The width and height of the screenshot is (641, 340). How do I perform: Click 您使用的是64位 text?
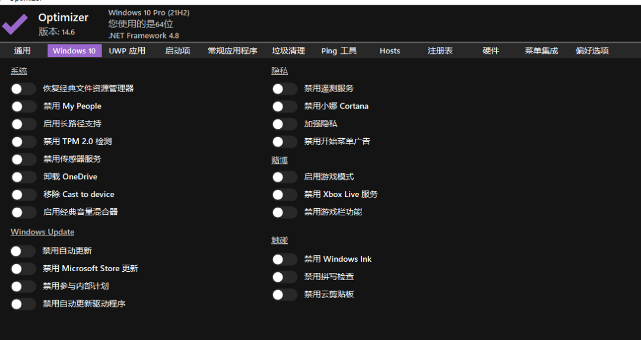[141, 24]
